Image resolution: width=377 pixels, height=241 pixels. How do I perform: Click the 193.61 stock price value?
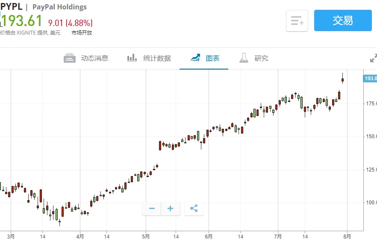[x=23, y=21]
